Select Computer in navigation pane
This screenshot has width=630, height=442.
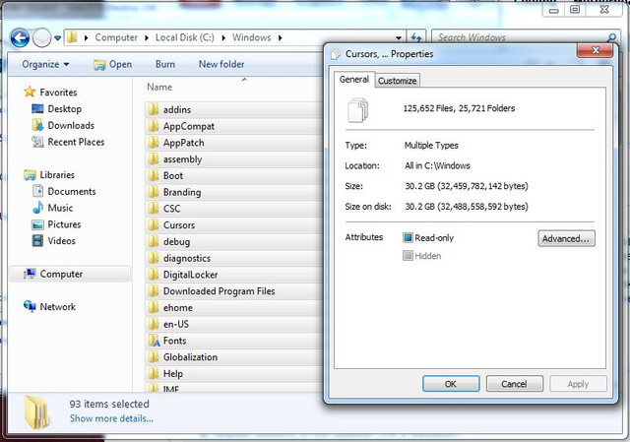click(x=69, y=274)
